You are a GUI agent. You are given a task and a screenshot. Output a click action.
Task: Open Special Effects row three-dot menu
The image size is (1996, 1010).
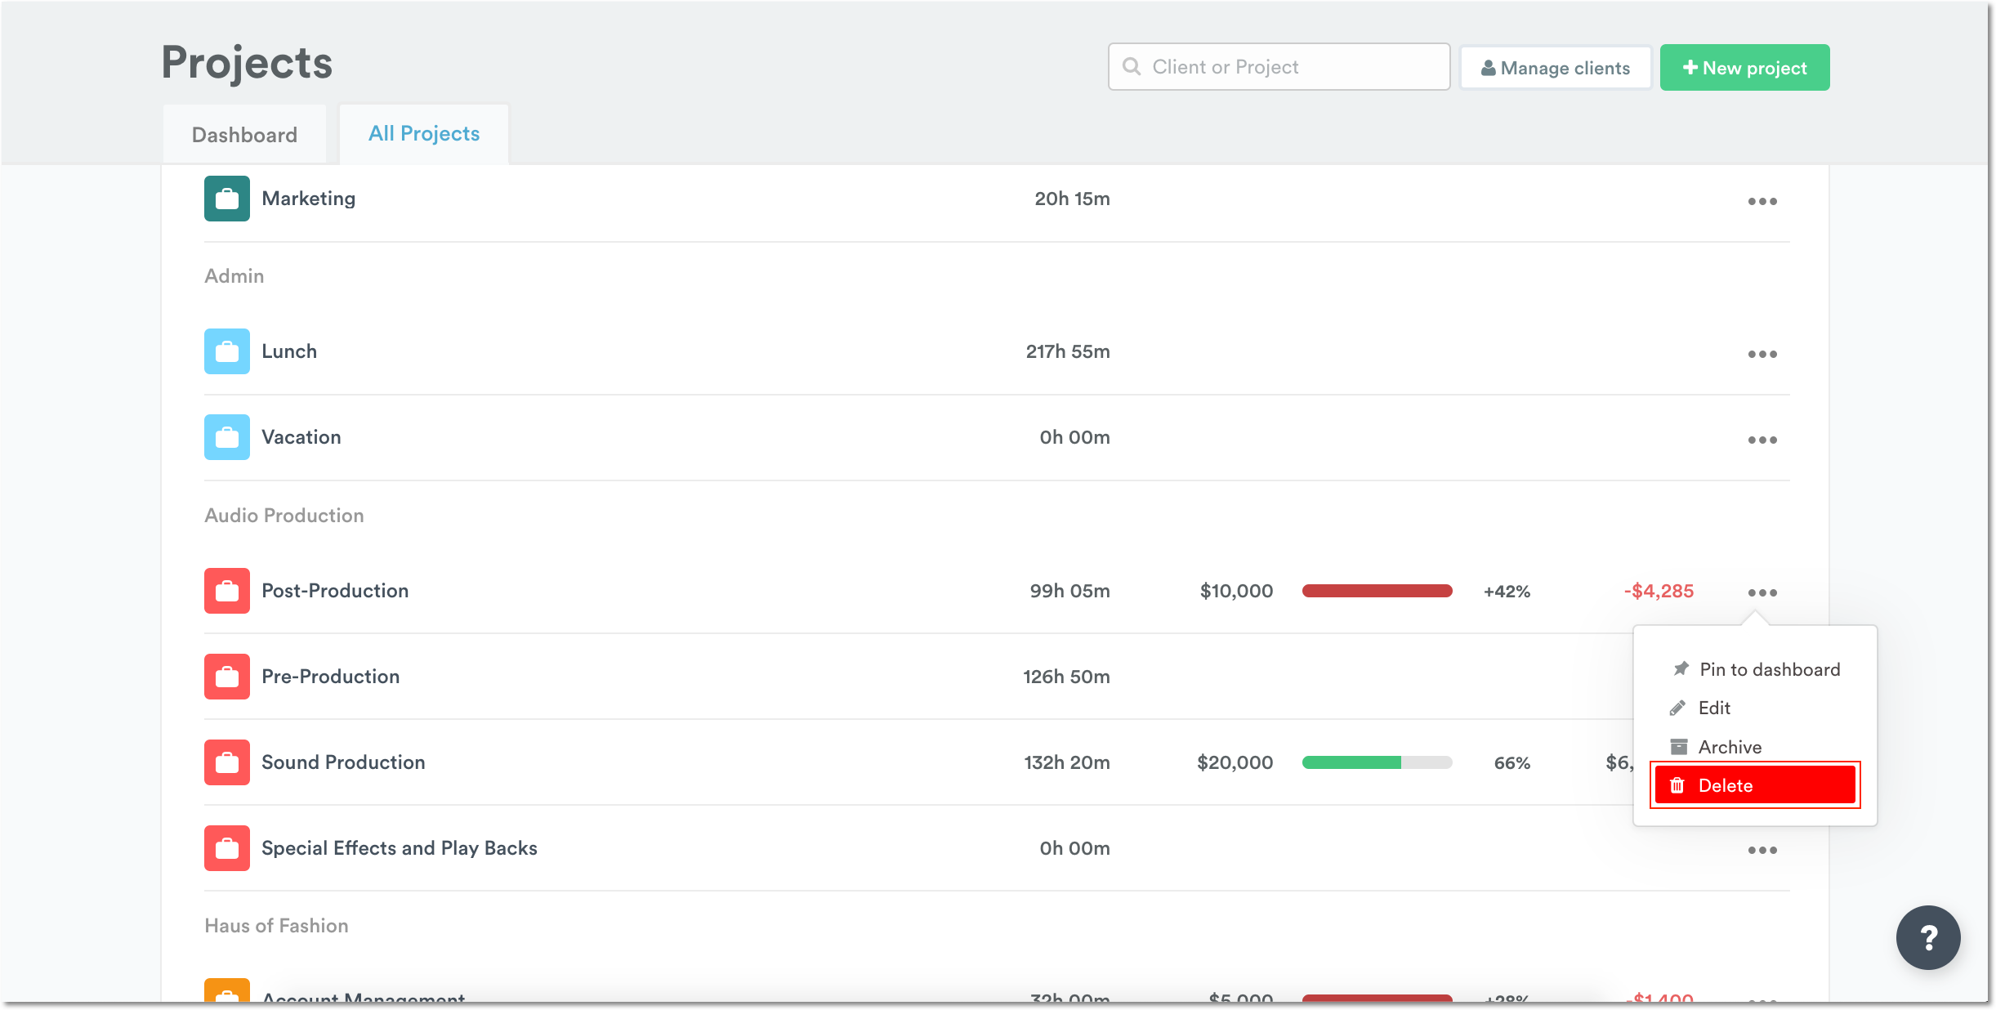[x=1762, y=850]
